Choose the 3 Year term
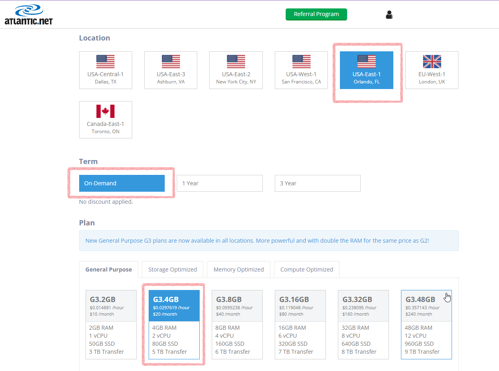 pyautogui.click(x=318, y=183)
